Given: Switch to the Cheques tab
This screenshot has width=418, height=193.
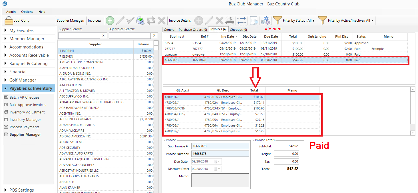Looking at the screenshot, I should [238, 29].
